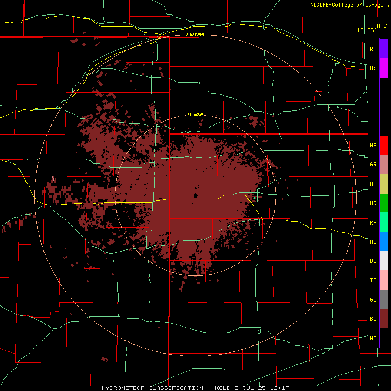Click the RF legend label
The height and width of the screenshot is (391, 391).
(373, 49)
